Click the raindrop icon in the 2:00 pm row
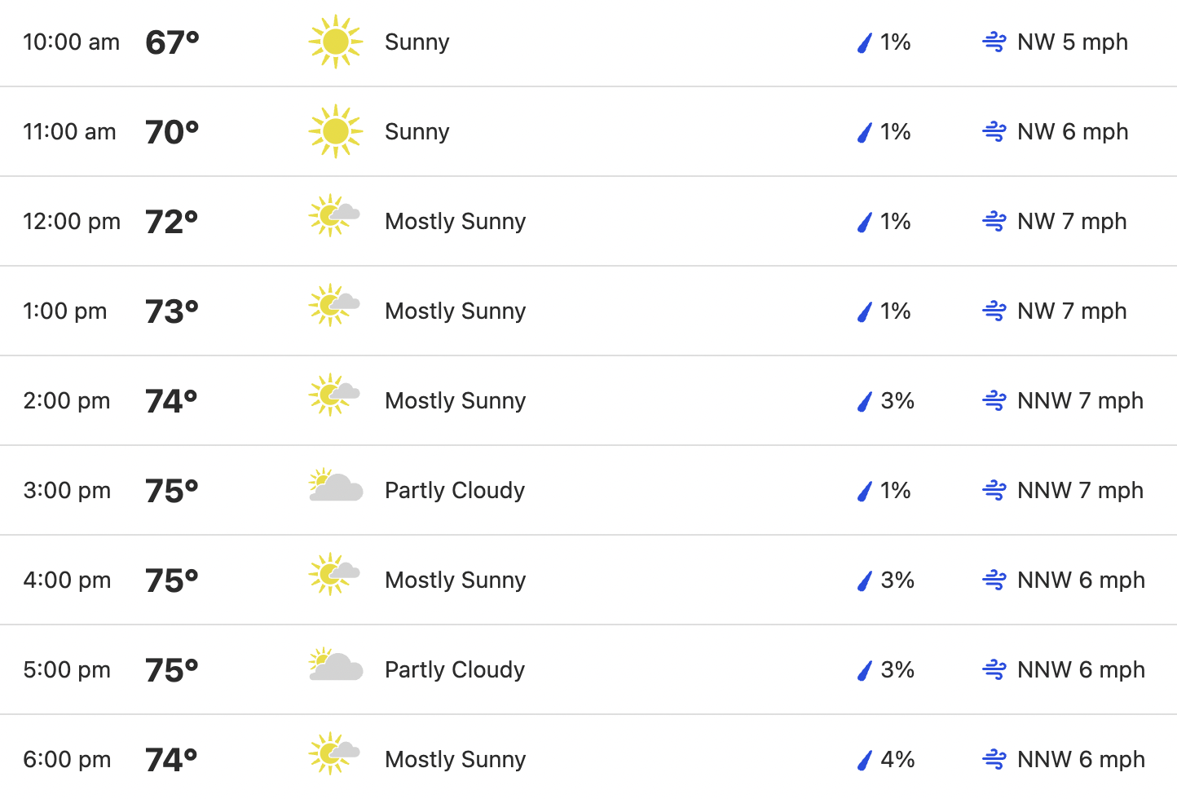Viewport: 1177px width, 799px height. point(865,401)
